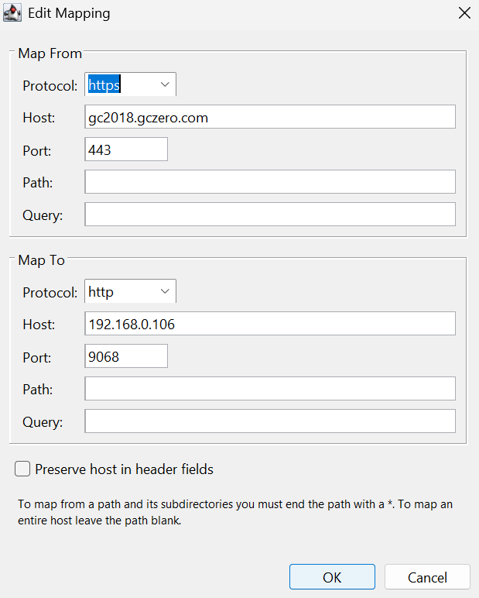Click the Map To group heading

click(x=41, y=260)
